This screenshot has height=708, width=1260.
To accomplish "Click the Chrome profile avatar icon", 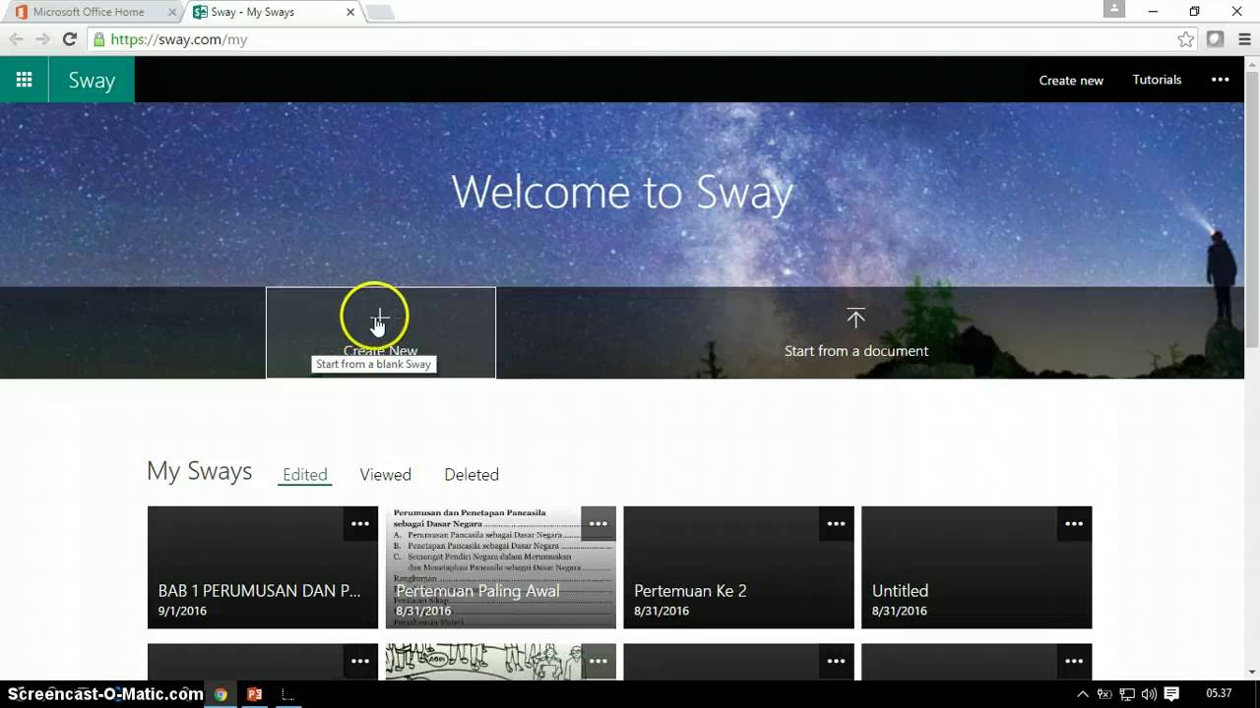I will tap(1113, 9).
